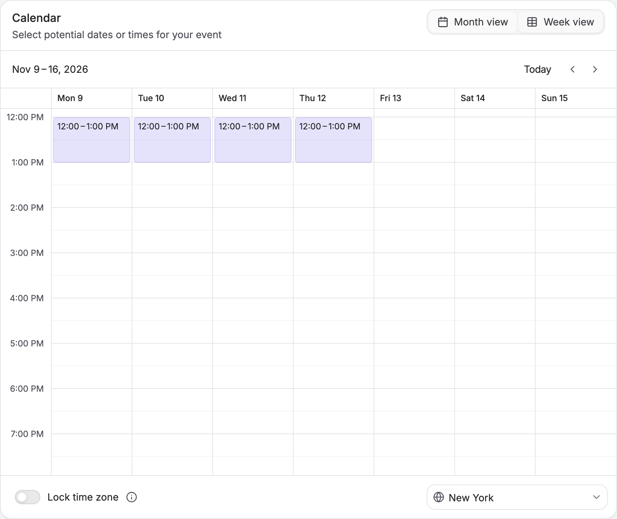
Task: Go to the previous week arrow
Action: (x=572, y=69)
